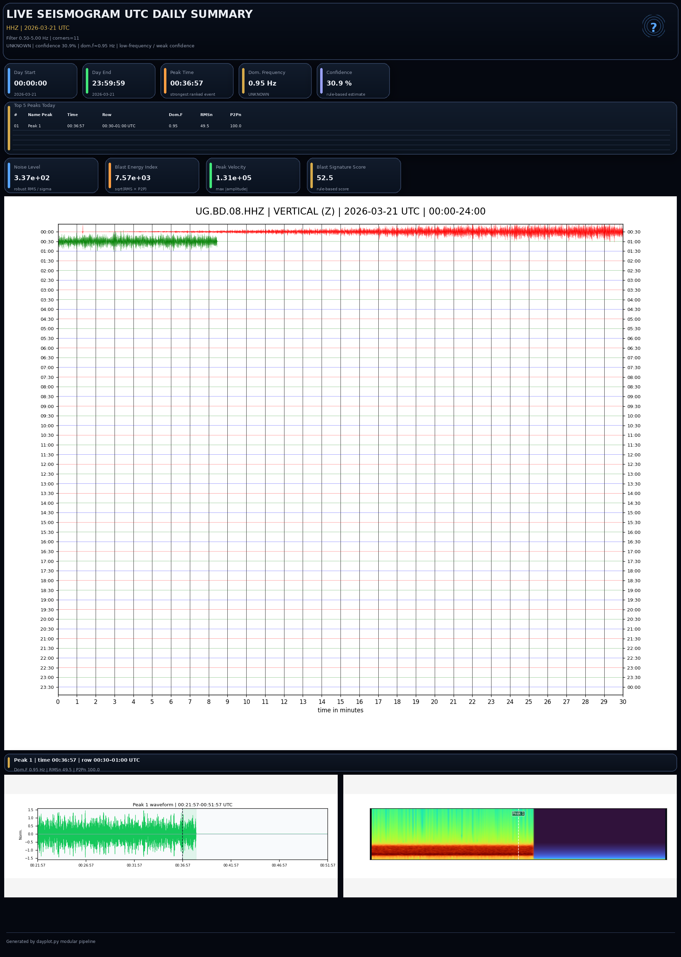Click the Dom. Frequency 0.95 Hz card
681x957 pixels.
point(275,81)
